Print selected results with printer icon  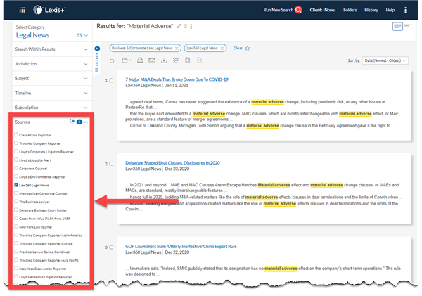[x=140, y=60]
